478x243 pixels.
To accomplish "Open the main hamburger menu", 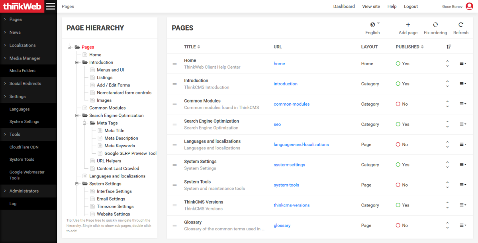I will (51, 6).
